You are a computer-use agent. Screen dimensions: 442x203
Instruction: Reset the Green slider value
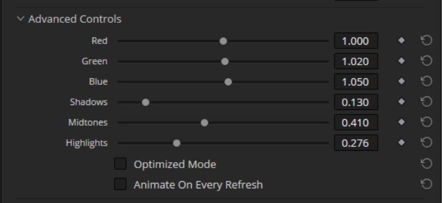427,61
